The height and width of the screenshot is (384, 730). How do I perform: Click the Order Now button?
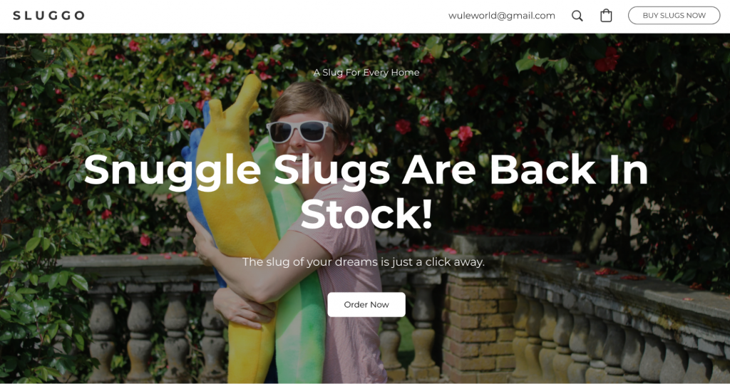[366, 304]
